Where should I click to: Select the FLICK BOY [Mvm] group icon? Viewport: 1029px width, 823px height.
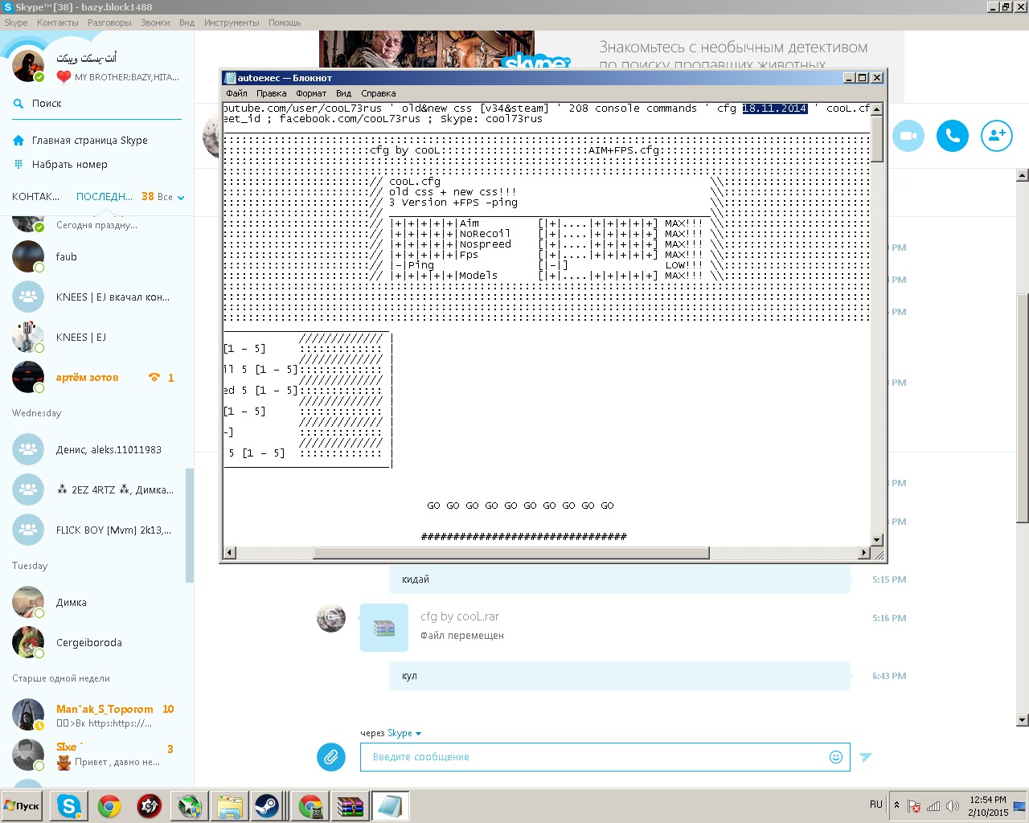coord(28,530)
